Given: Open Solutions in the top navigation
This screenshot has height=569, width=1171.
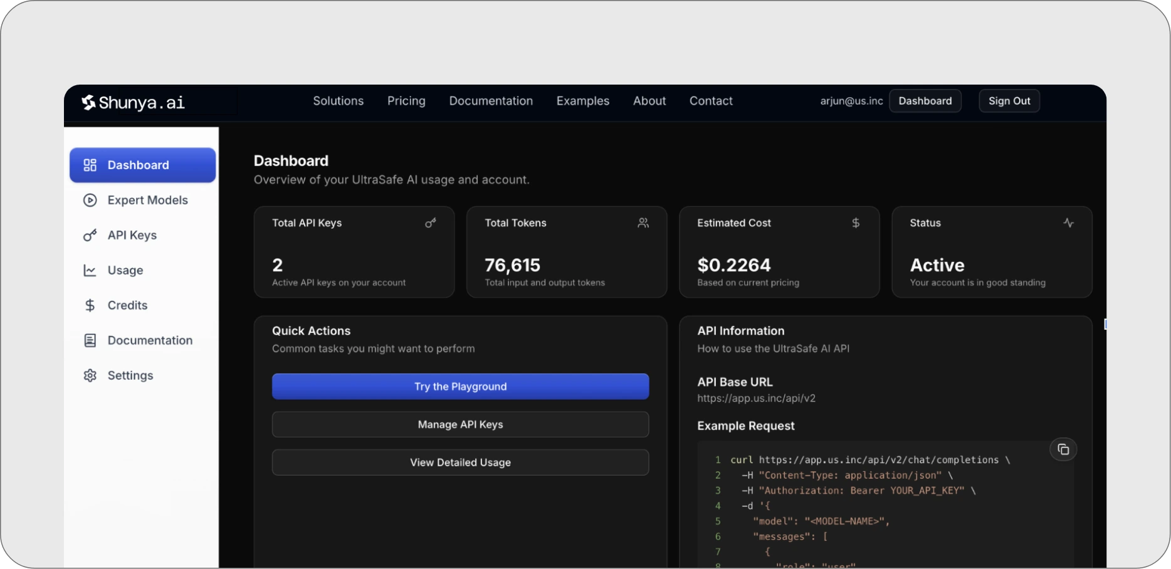Looking at the screenshot, I should [339, 101].
